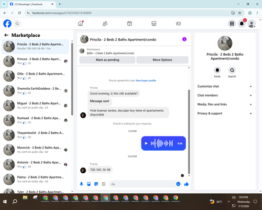Viewport: 262px width, 210px height.
Task: Expand Media, files and links section
Action: coord(225,104)
